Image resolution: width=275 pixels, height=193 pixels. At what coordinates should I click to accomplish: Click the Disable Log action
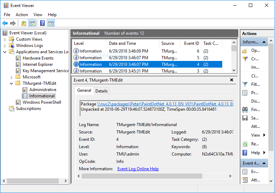point(255,101)
